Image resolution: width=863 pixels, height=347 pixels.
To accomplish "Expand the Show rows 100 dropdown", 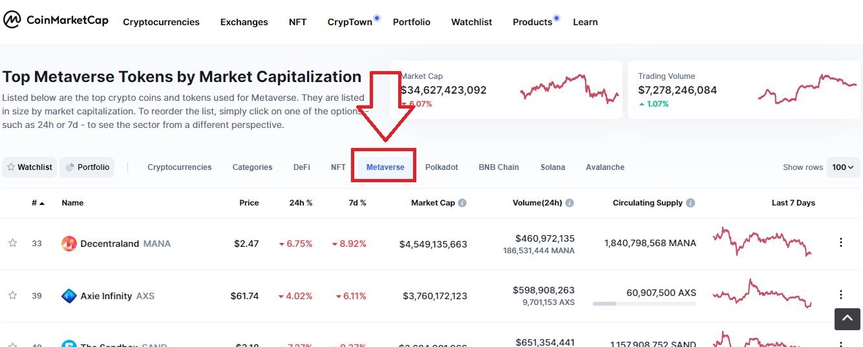I will click(x=844, y=167).
